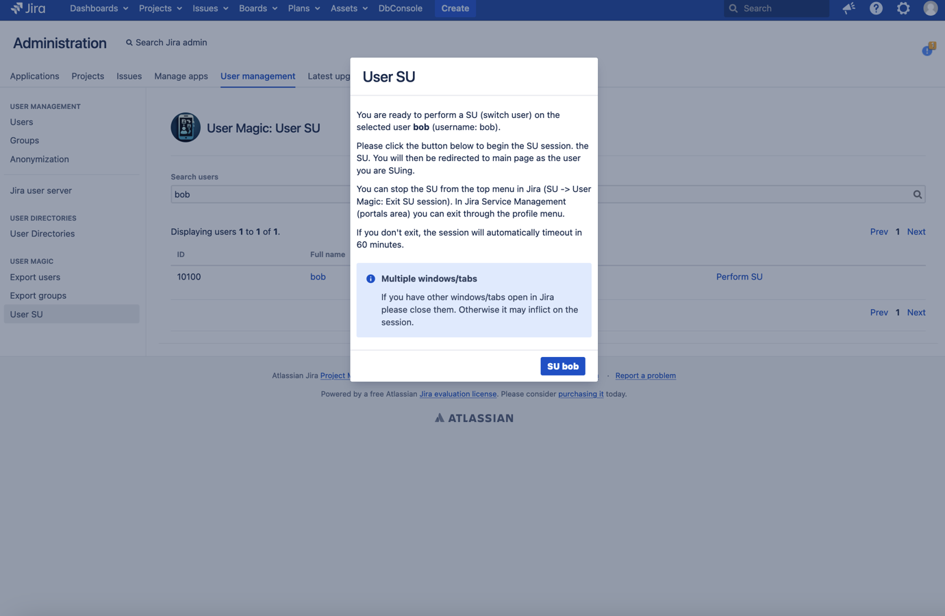Open the help question mark icon
This screenshot has height=616, width=945.
(x=876, y=8)
